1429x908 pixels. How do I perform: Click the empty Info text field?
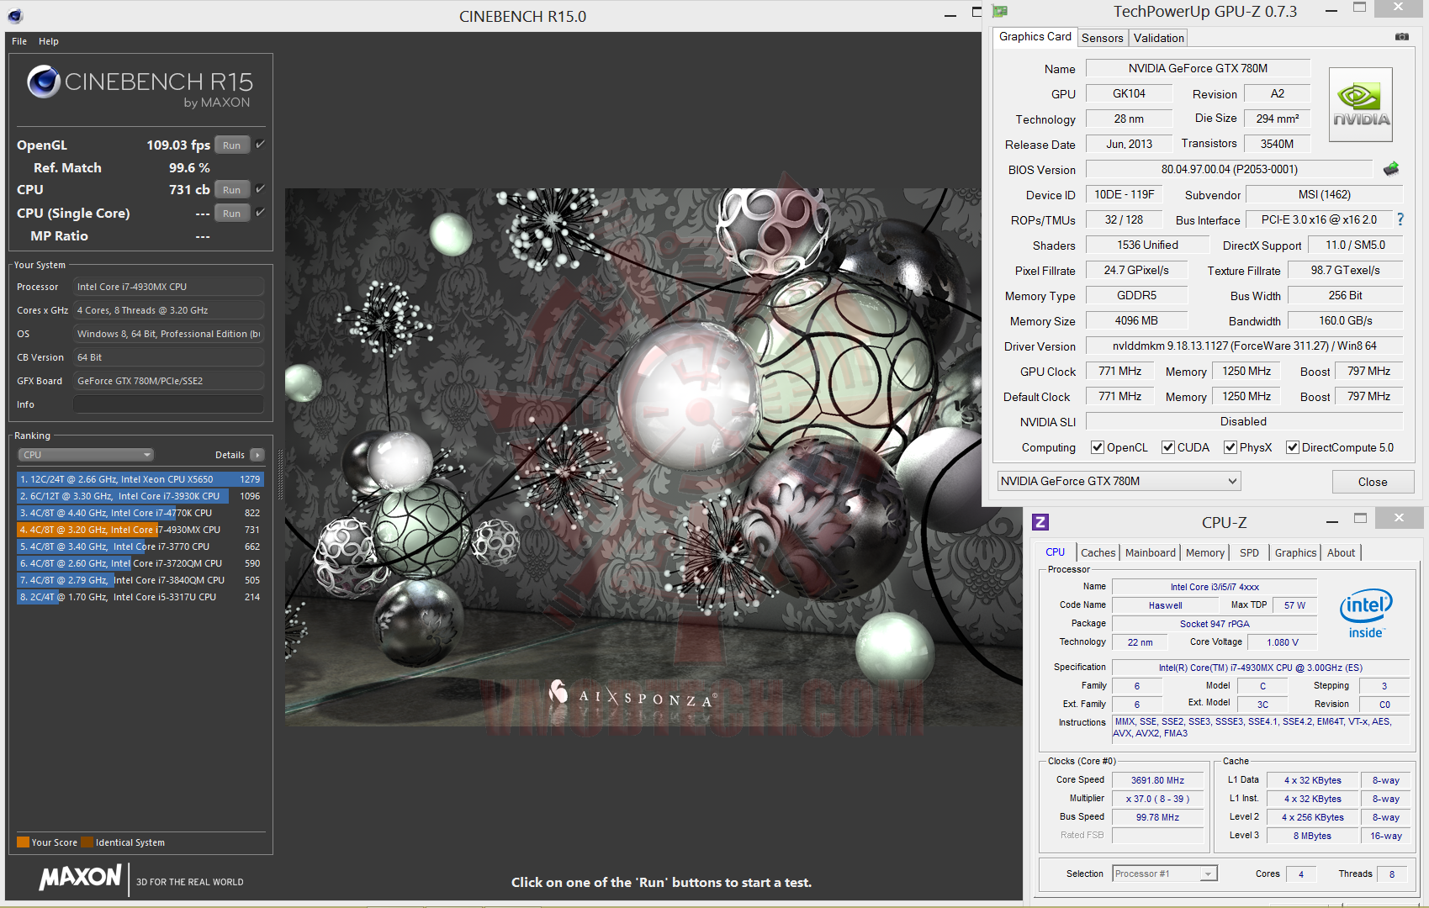[x=168, y=404]
